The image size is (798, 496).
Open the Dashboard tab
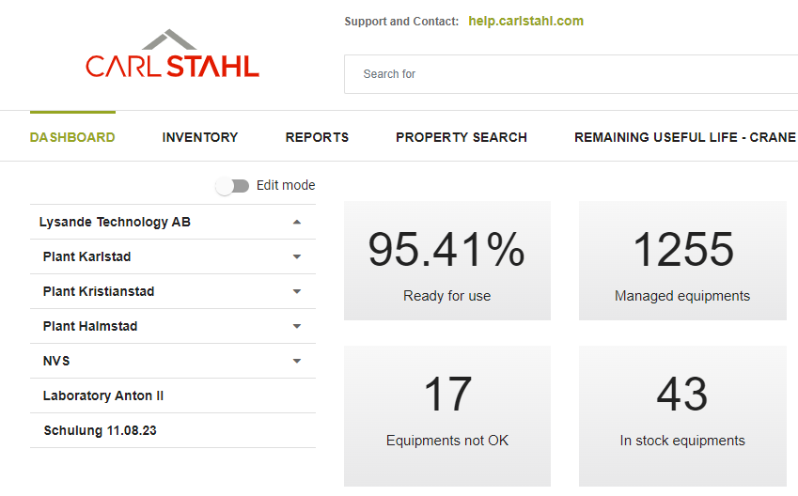pyautogui.click(x=72, y=137)
